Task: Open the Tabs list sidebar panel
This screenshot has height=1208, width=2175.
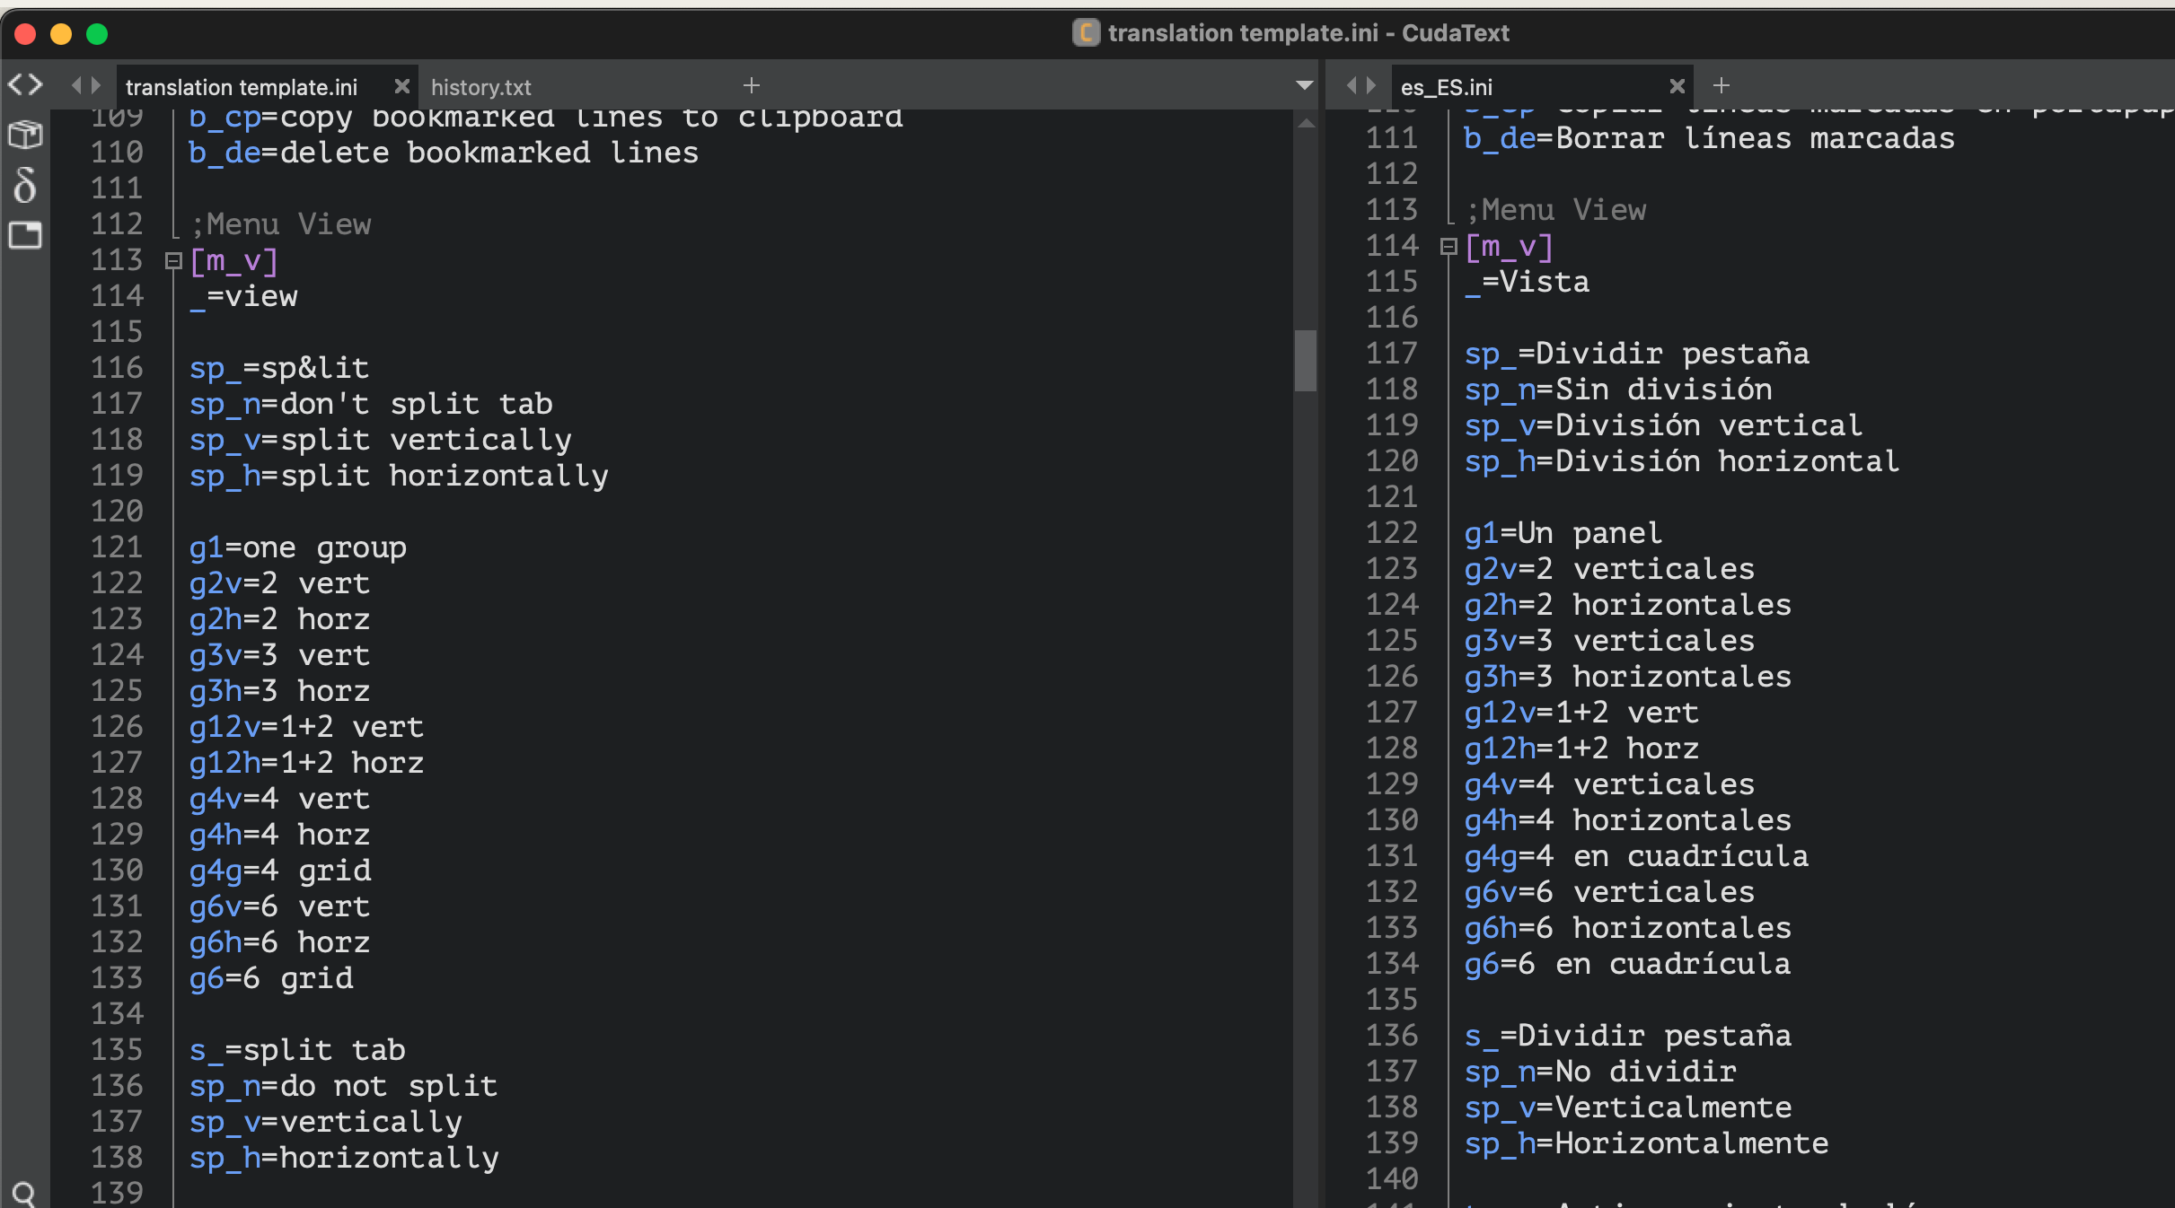Action: coord(25,235)
